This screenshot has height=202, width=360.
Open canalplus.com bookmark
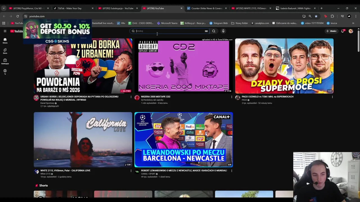pos(260,23)
